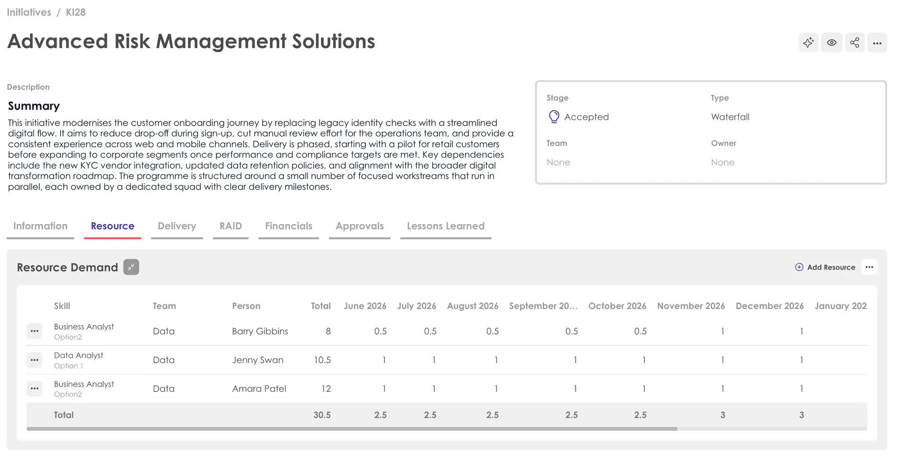Screen dimensions: 897x463
Task: Open row menu for Barry Gibbins
Action: point(35,331)
